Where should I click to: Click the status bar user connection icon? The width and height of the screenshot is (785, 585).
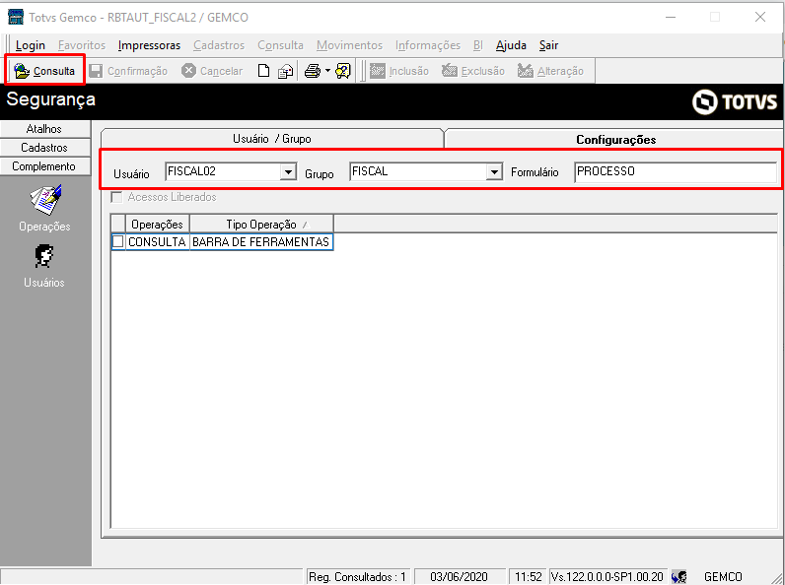click(679, 576)
